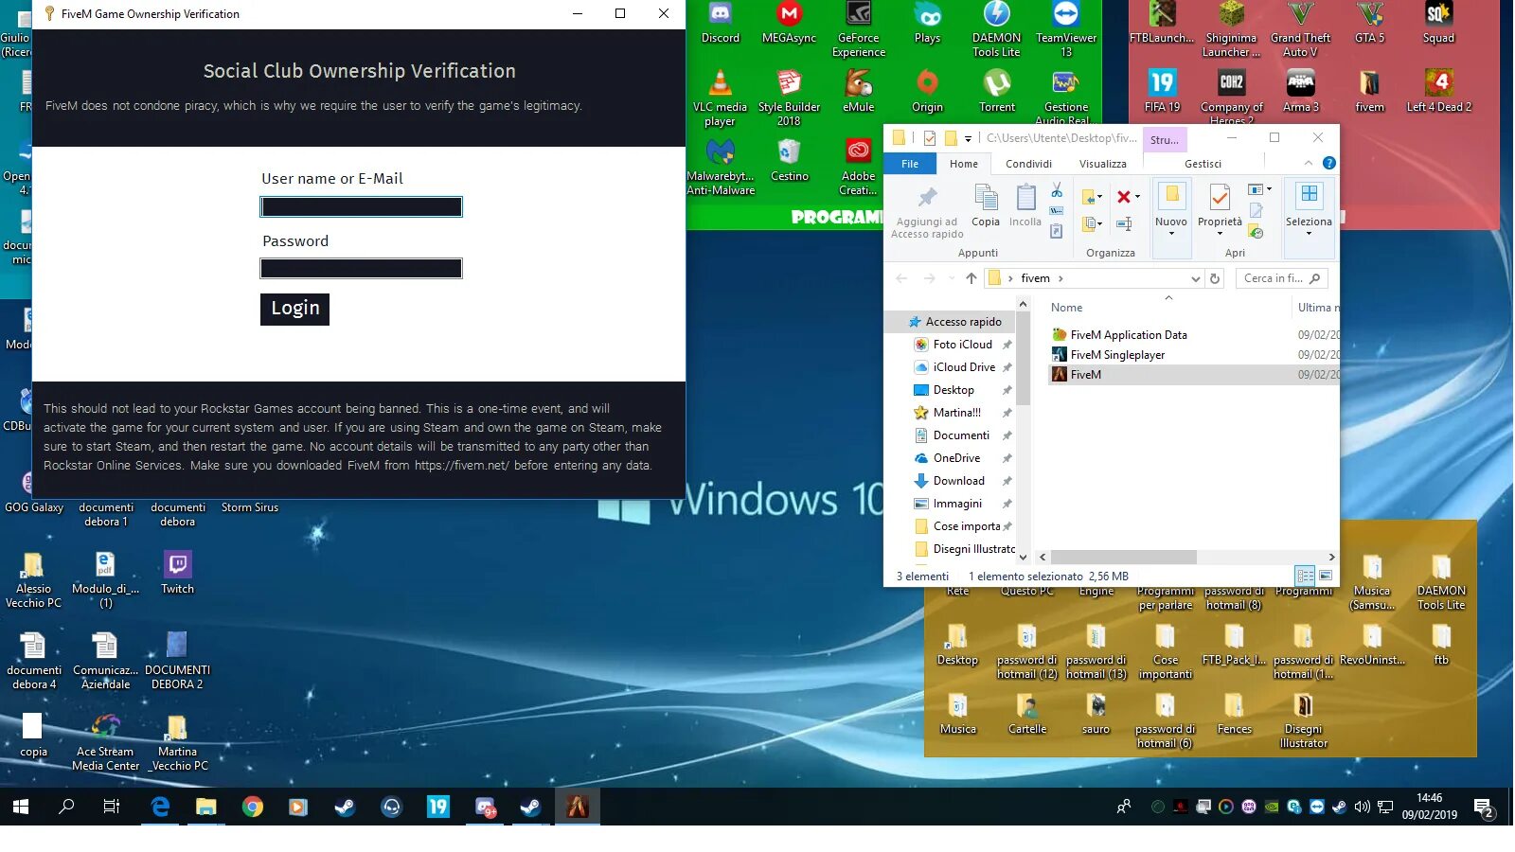
Task: Open the Discord desktop shortcut
Action: coord(721,24)
